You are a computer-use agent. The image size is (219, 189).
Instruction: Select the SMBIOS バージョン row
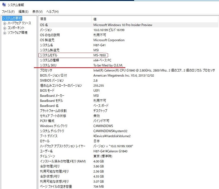[x=129, y=80]
